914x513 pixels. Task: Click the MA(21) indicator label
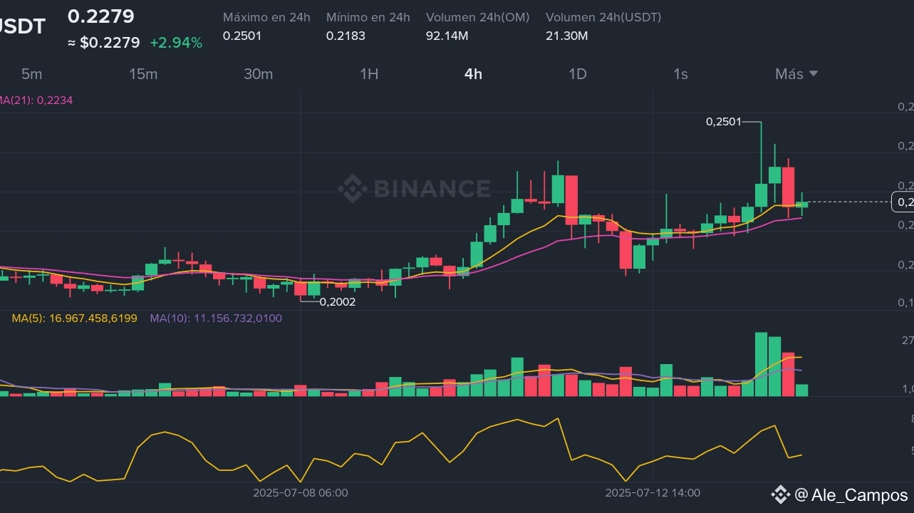pyautogui.click(x=36, y=100)
